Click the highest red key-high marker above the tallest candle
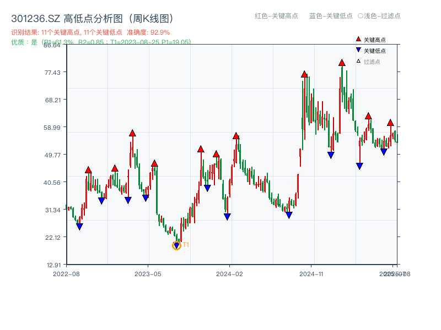Image resolution: width=441 pixels, height=330 pixels. pos(342,63)
